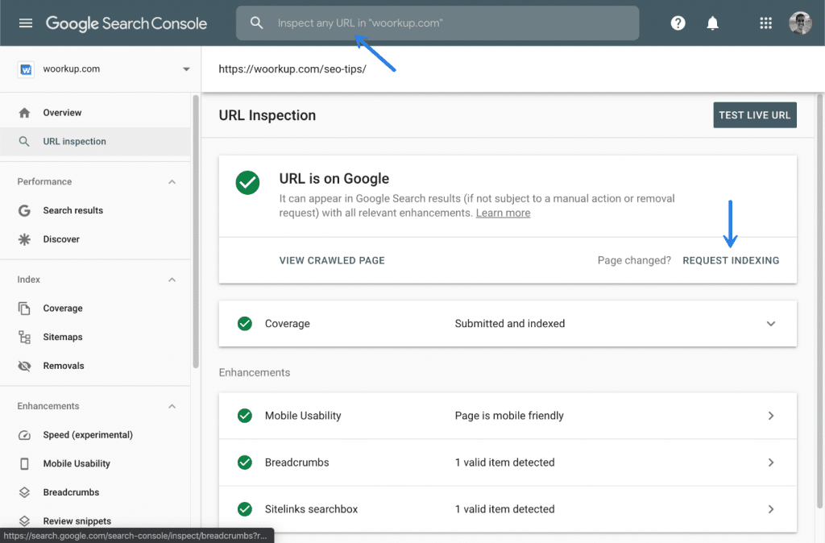This screenshot has width=825, height=543.
Task: Click the Coverage pages icon in sidebar
Action: coord(24,309)
